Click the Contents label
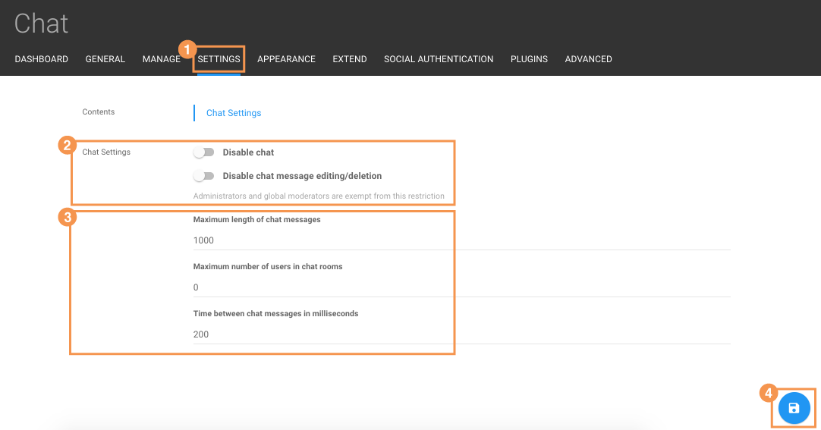Image resolution: width=821 pixels, height=430 pixels. [99, 112]
